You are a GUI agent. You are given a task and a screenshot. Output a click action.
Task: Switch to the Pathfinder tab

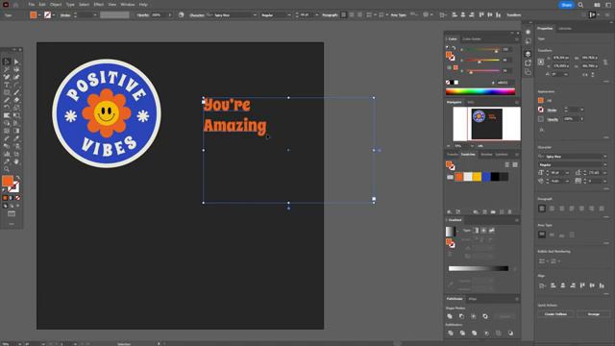455,299
